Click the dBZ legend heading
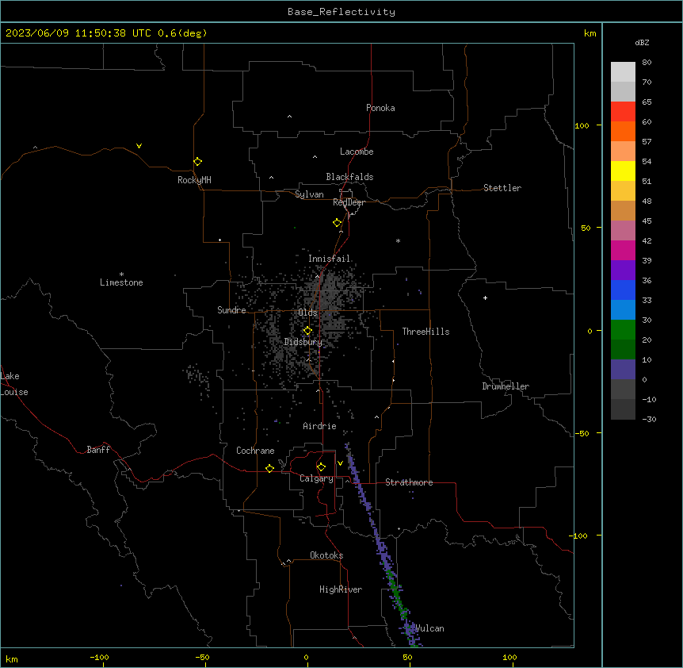The image size is (683, 668). click(x=642, y=42)
